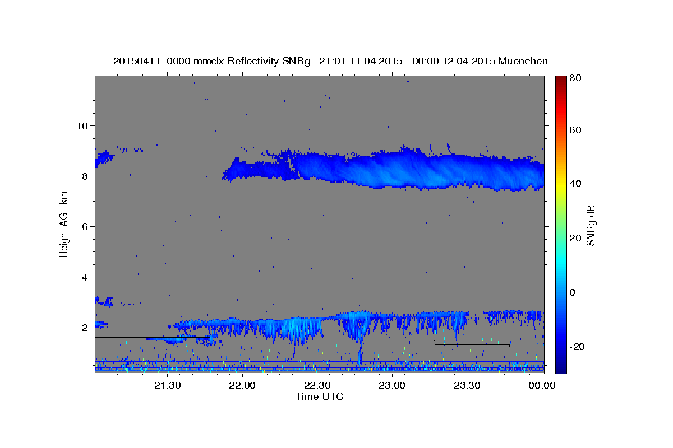673x448 pixels.
Task: Click the colorbar value 0
Action: (573, 292)
